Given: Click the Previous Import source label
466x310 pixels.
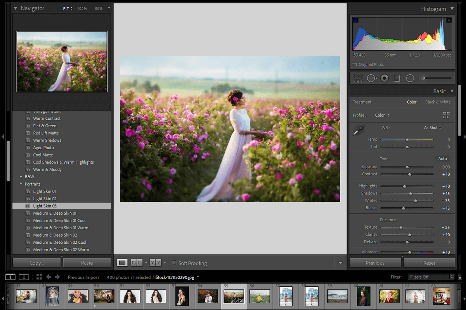Looking at the screenshot, I should coord(83,277).
